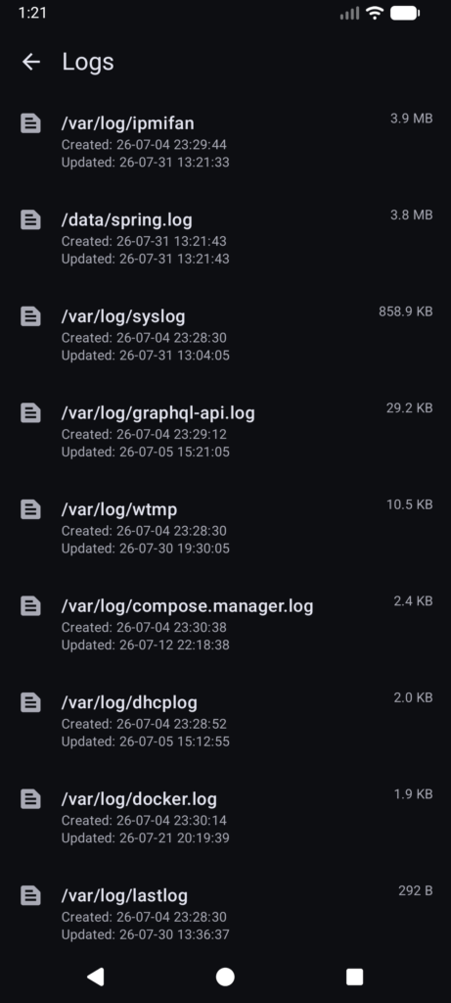The height and width of the screenshot is (1003, 451).
Task: Tap the Android home navigation button
Action: tap(225, 977)
